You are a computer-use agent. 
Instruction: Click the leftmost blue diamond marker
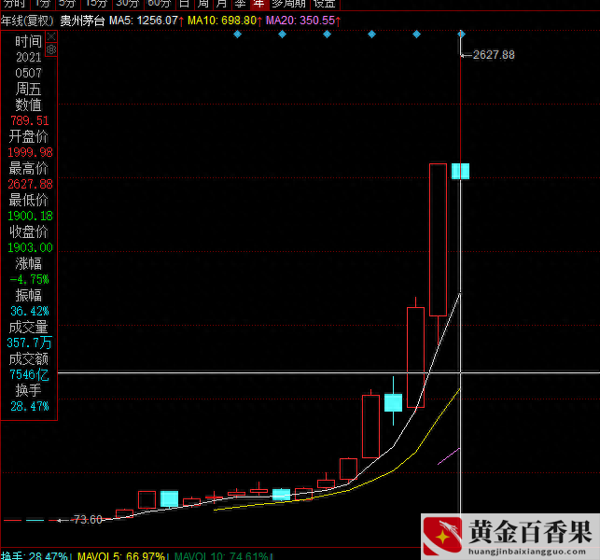pyautogui.click(x=237, y=35)
